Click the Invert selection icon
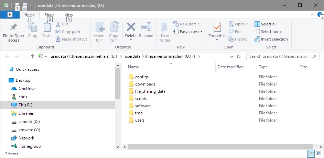324x158 pixels. (257, 39)
